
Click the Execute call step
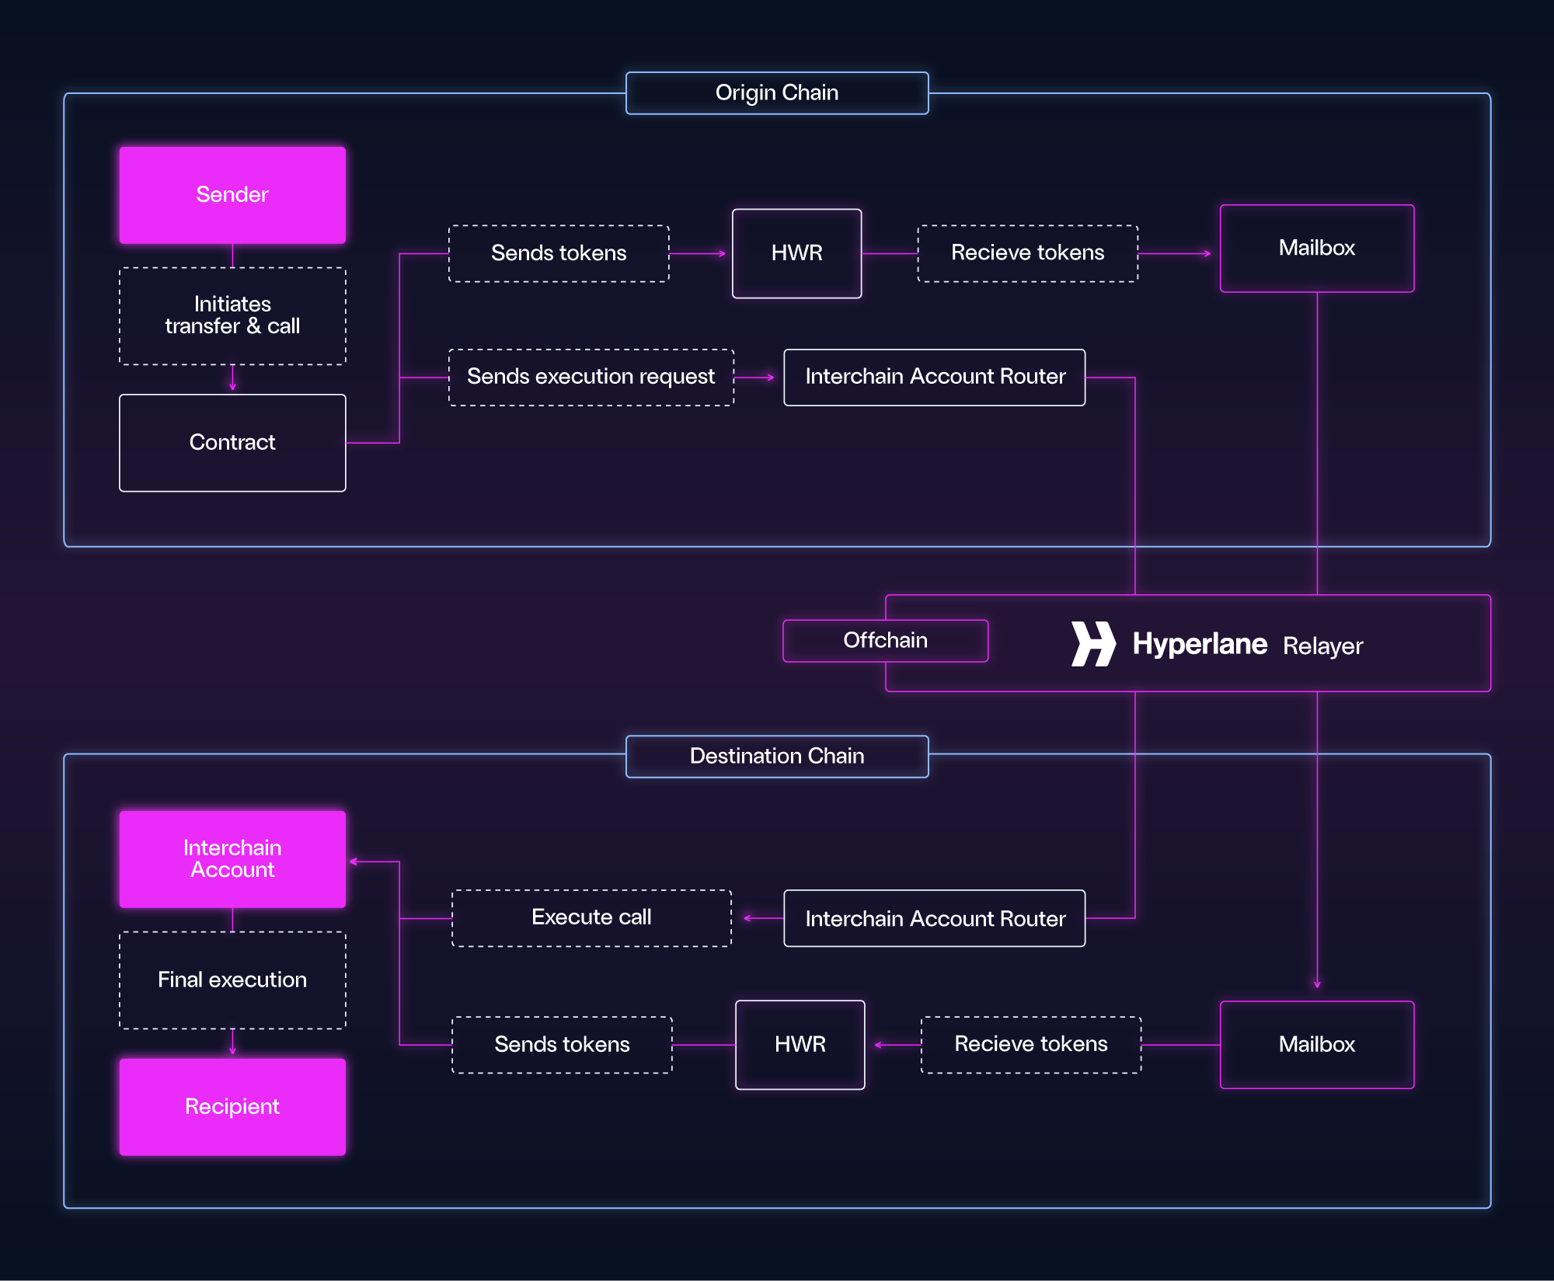point(591,917)
